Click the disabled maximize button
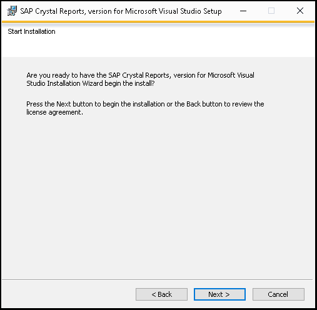Image resolution: width=317 pixels, height=310 pixels. (x=271, y=11)
